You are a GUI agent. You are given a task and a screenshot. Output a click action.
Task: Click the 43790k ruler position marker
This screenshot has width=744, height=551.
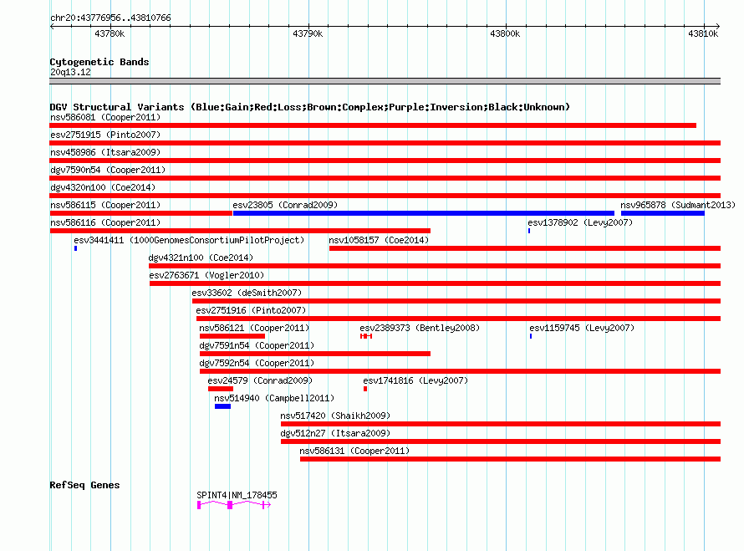(308, 33)
